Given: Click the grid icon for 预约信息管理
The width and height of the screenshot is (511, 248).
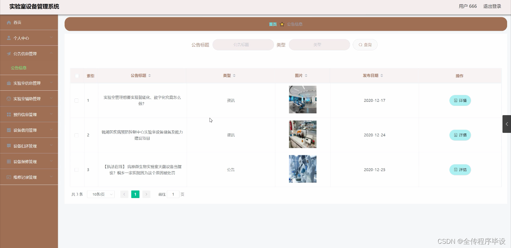Looking at the screenshot, I should pos(9,114).
